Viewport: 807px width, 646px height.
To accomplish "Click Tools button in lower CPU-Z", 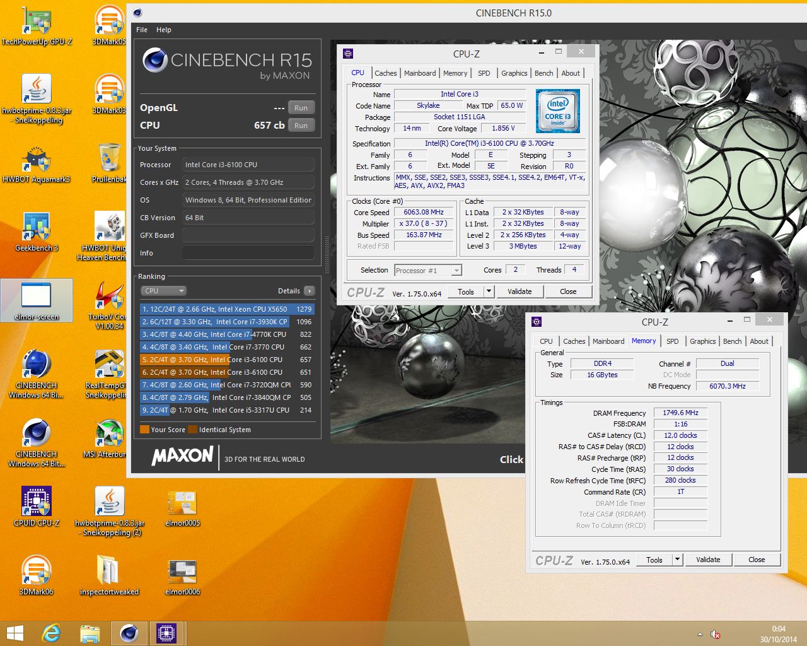I will click(x=654, y=560).
